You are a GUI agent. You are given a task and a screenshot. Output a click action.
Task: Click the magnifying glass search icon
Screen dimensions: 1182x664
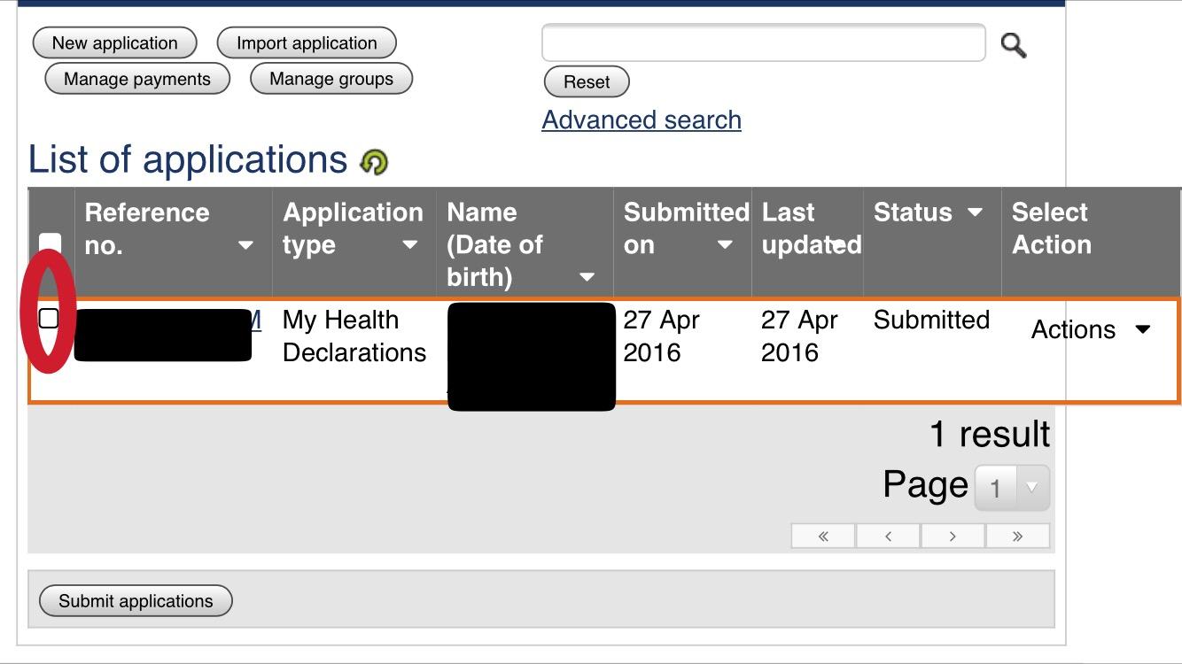1013,44
